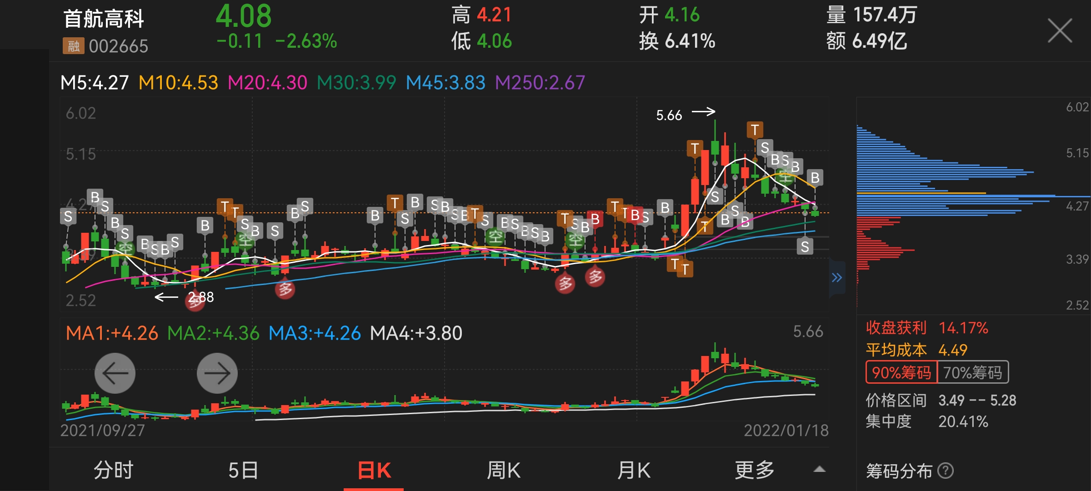The width and height of the screenshot is (1091, 491).
Task: Move chart right with the forward arrow
Action: [217, 373]
